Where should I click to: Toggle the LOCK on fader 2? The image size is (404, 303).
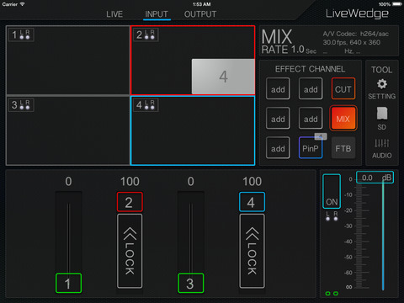coord(130,251)
